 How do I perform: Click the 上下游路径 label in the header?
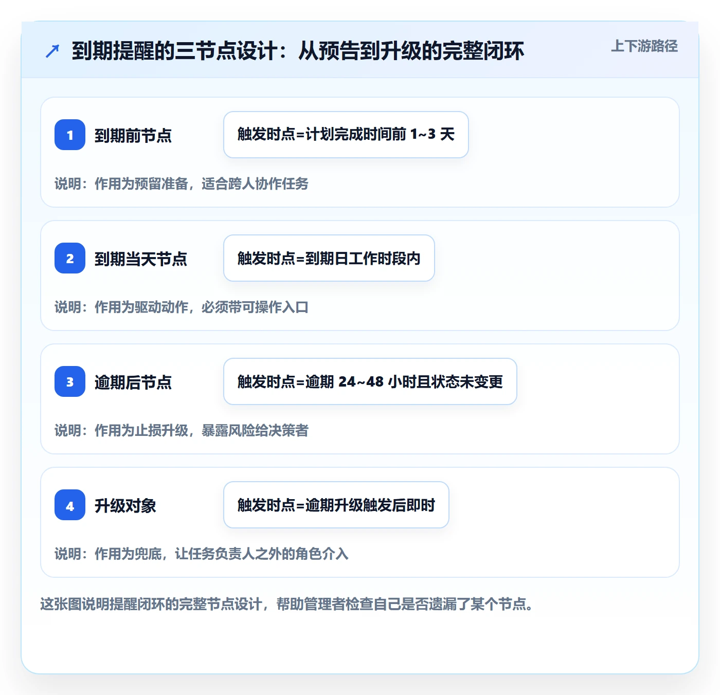(644, 46)
